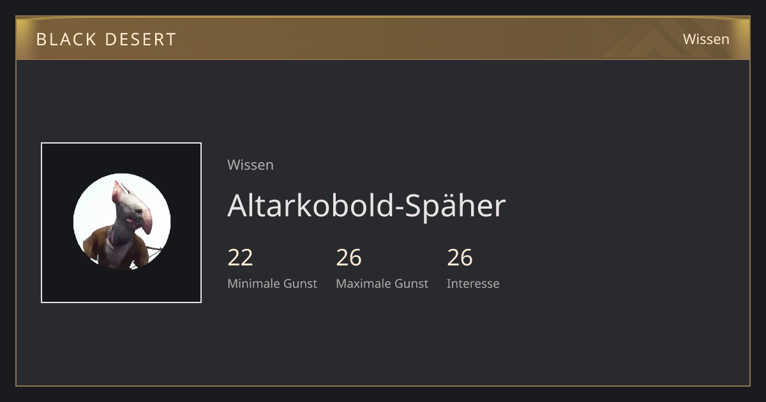Click the Interesse label
Screen dimensions: 766x402
[x=473, y=284]
